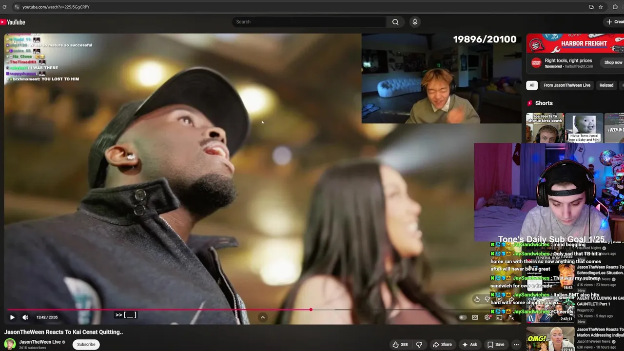Click Harbor Freight advertiser logo icon

click(536, 63)
